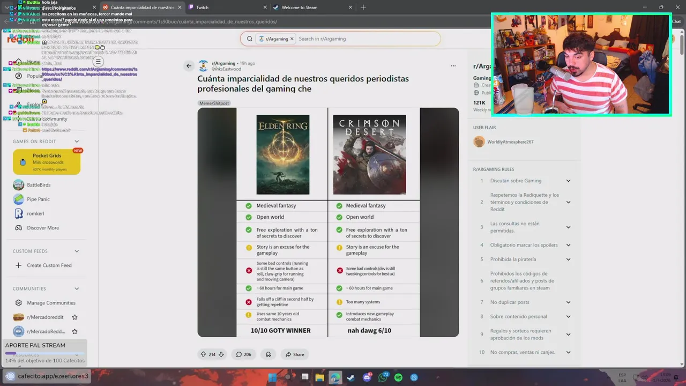Collapse the left navigation with the hamburger button
This screenshot has height=386, width=686.
pyautogui.click(x=98, y=61)
